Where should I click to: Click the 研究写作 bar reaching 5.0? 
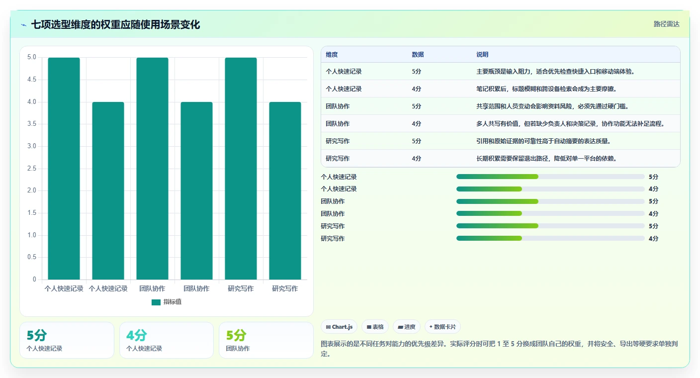click(241, 169)
